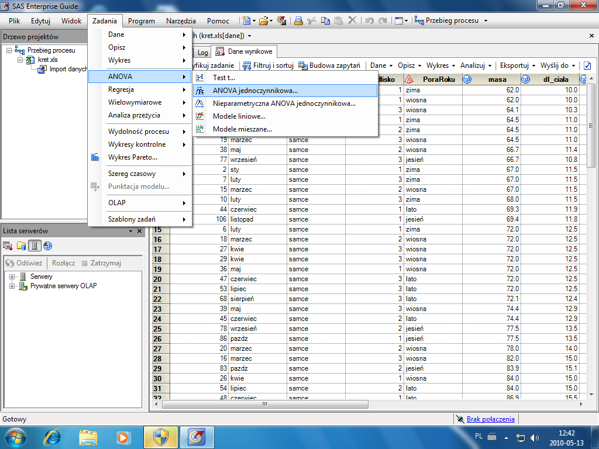Open the Eksportuj dropdown

click(x=518, y=65)
